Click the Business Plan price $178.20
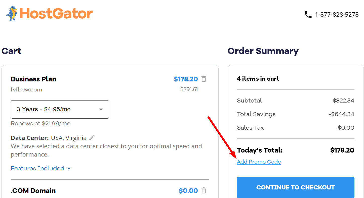Screen dimensions: 364x198 [186, 79]
